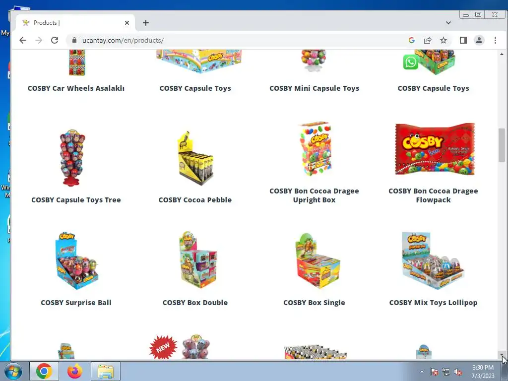Viewport: 508px width, 381px height.
Task: Open COSBY Box Double title
Action: 195,303
